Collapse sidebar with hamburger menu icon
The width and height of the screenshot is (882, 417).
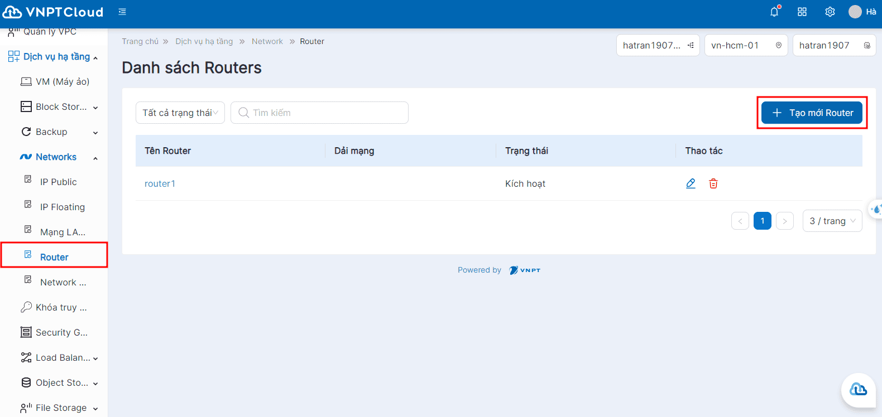point(122,12)
